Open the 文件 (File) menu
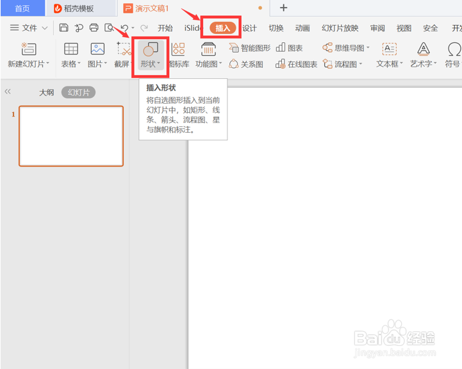The image size is (462, 369). (x=29, y=28)
